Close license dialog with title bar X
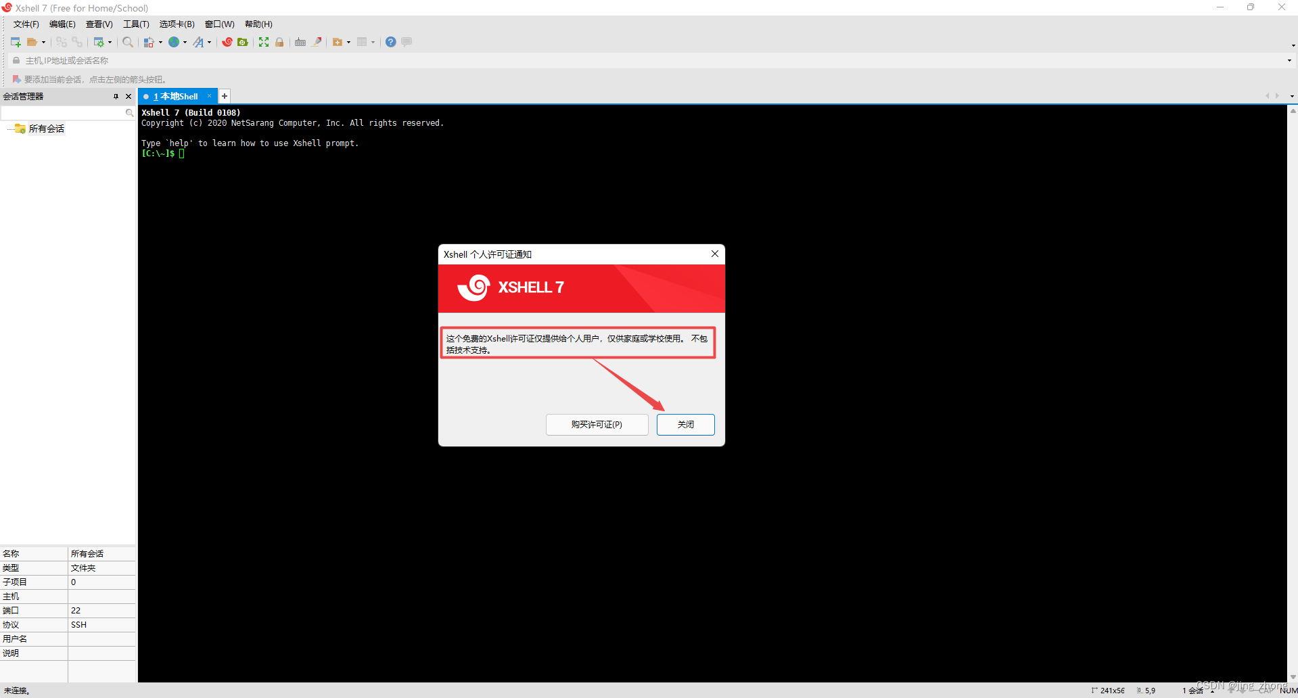This screenshot has width=1298, height=698. 715,254
